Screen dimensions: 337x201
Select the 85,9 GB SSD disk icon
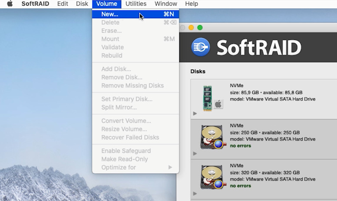click(208, 98)
